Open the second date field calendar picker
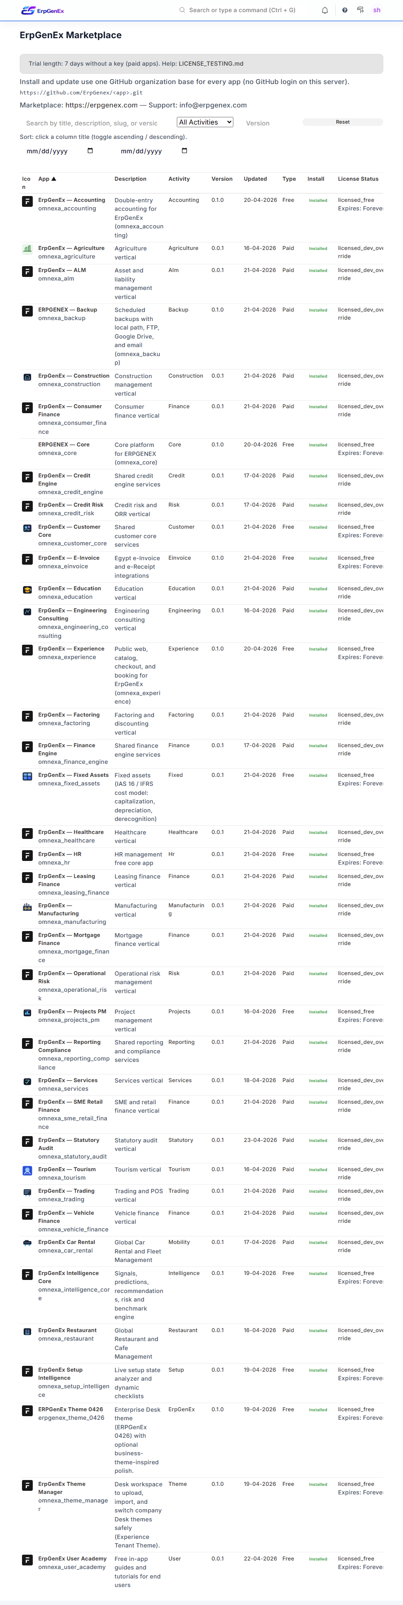The image size is (403, 1605). [184, 151]
